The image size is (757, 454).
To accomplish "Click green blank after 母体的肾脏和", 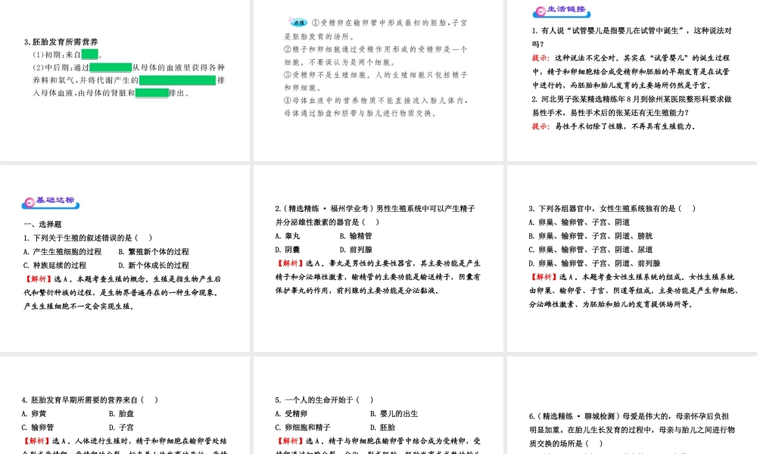I will (x=151, y=93).
